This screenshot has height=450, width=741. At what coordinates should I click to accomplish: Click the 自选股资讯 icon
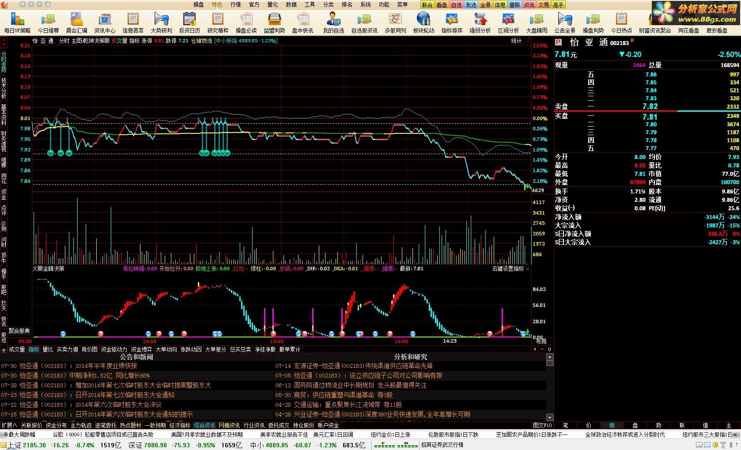(x=364, y=23)
